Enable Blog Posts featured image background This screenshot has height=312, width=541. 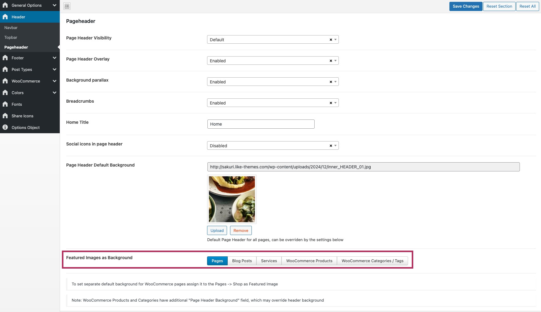click(242, 261)
